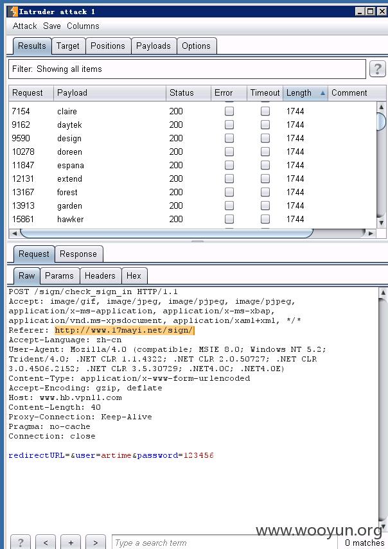Image resolution: width=388 pixels, height=549 pixels.
Task: Click the Host header www.hb.vpn11.com
Action: pyautogui.click(x=81, y=397)
